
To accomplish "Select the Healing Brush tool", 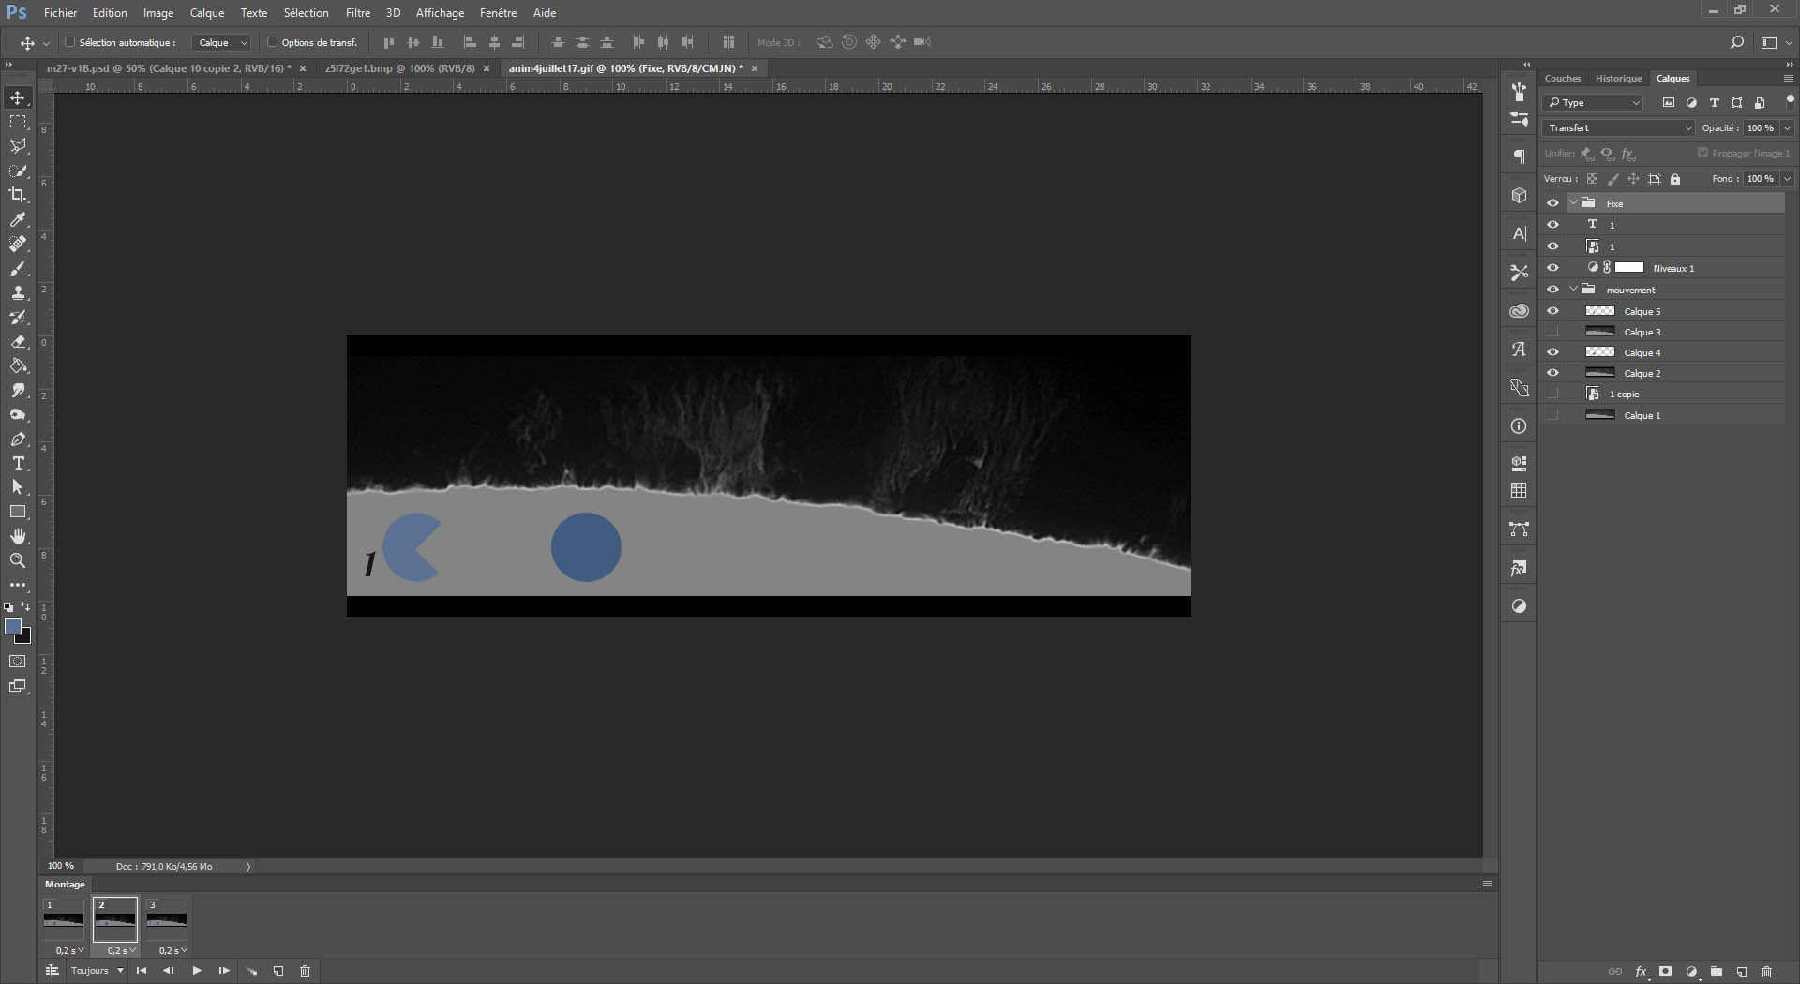I will (18, 244).
